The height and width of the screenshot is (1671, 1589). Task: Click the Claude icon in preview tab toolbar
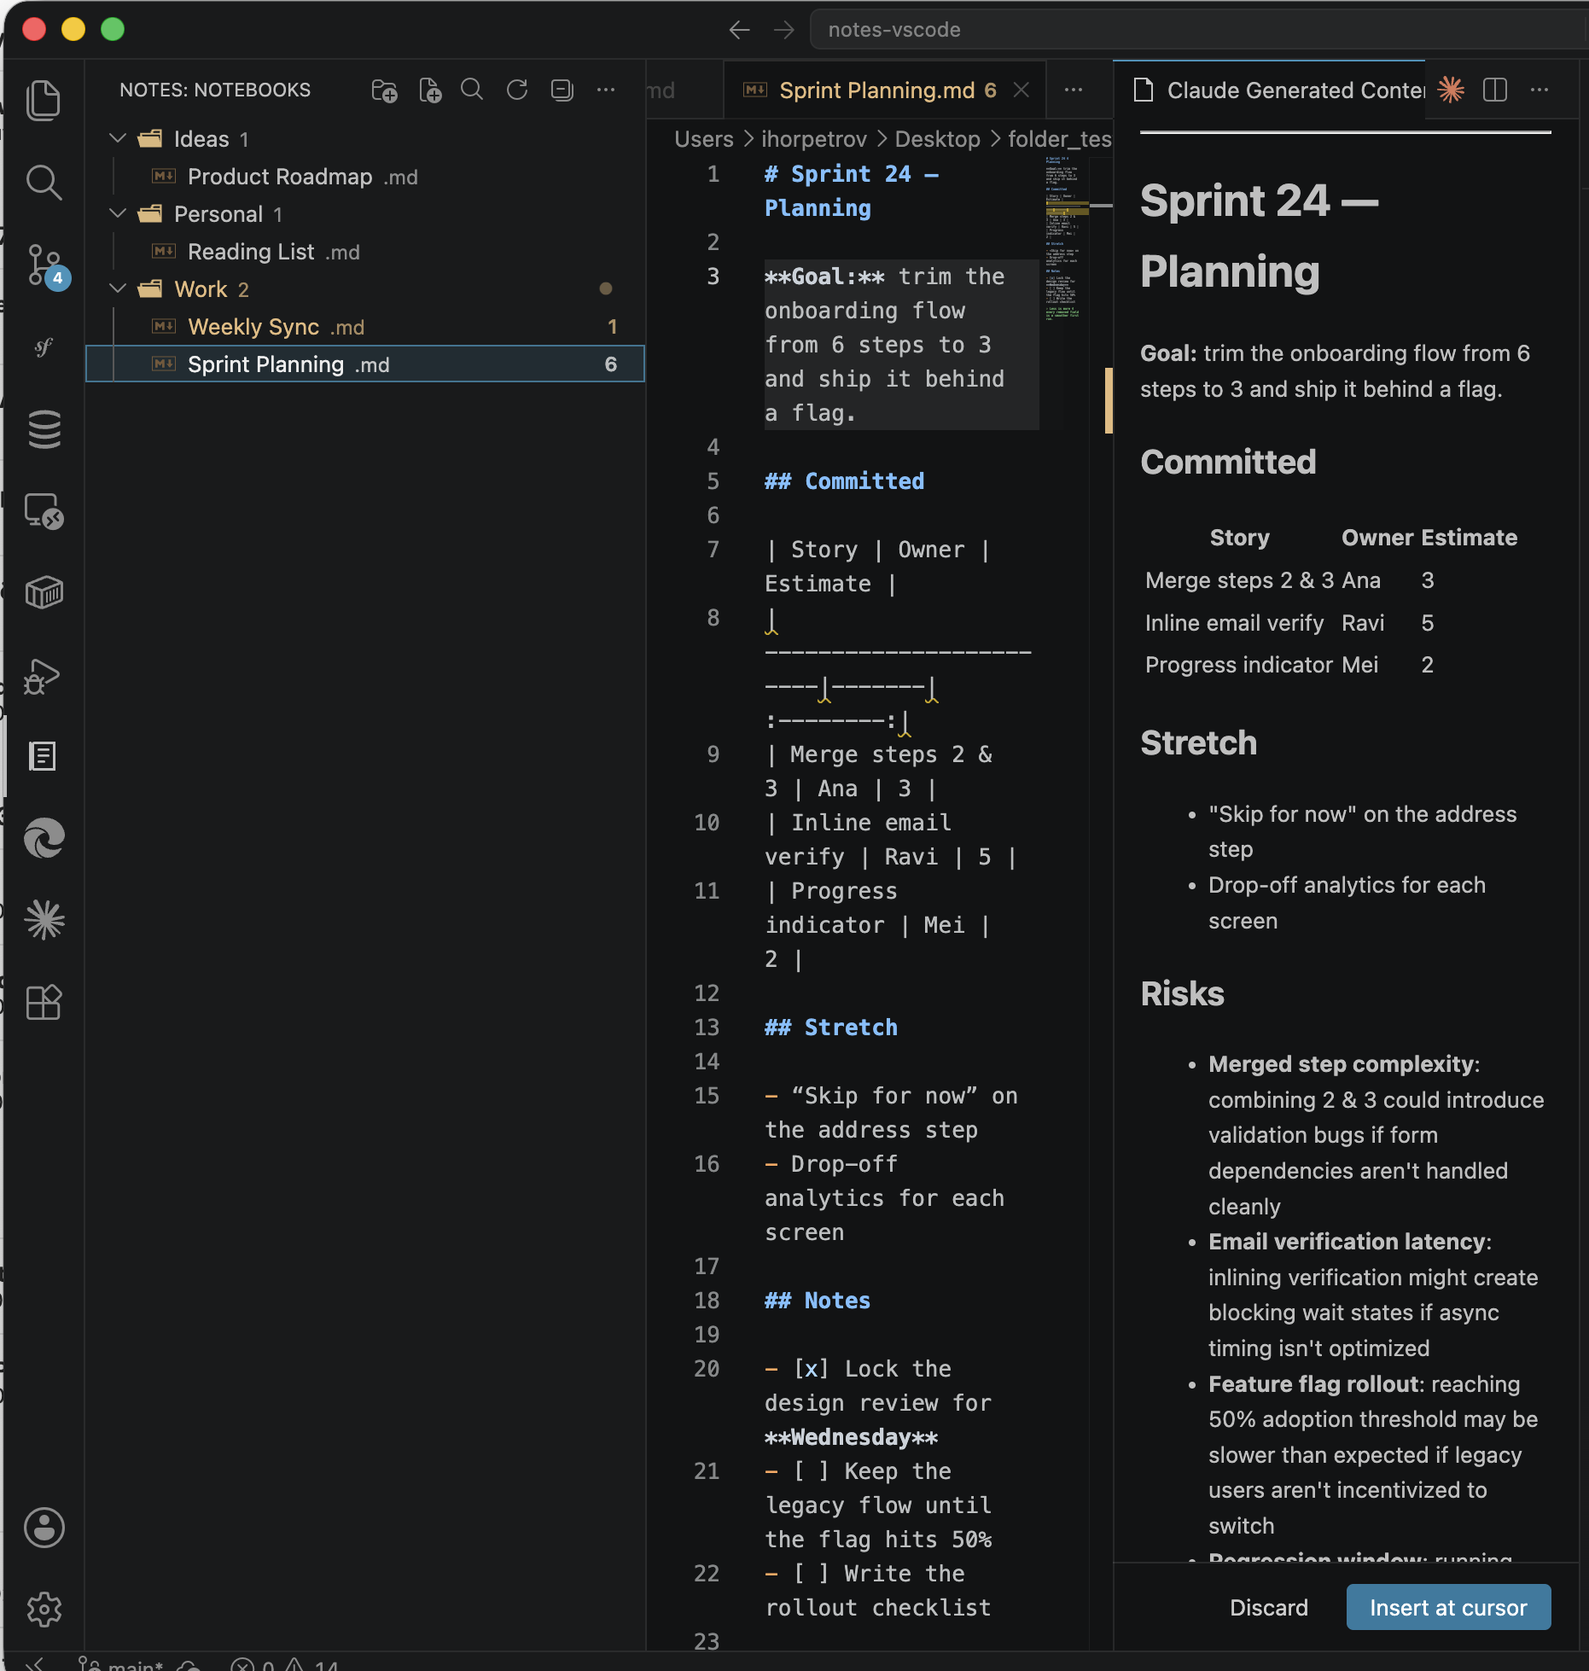1451,90
